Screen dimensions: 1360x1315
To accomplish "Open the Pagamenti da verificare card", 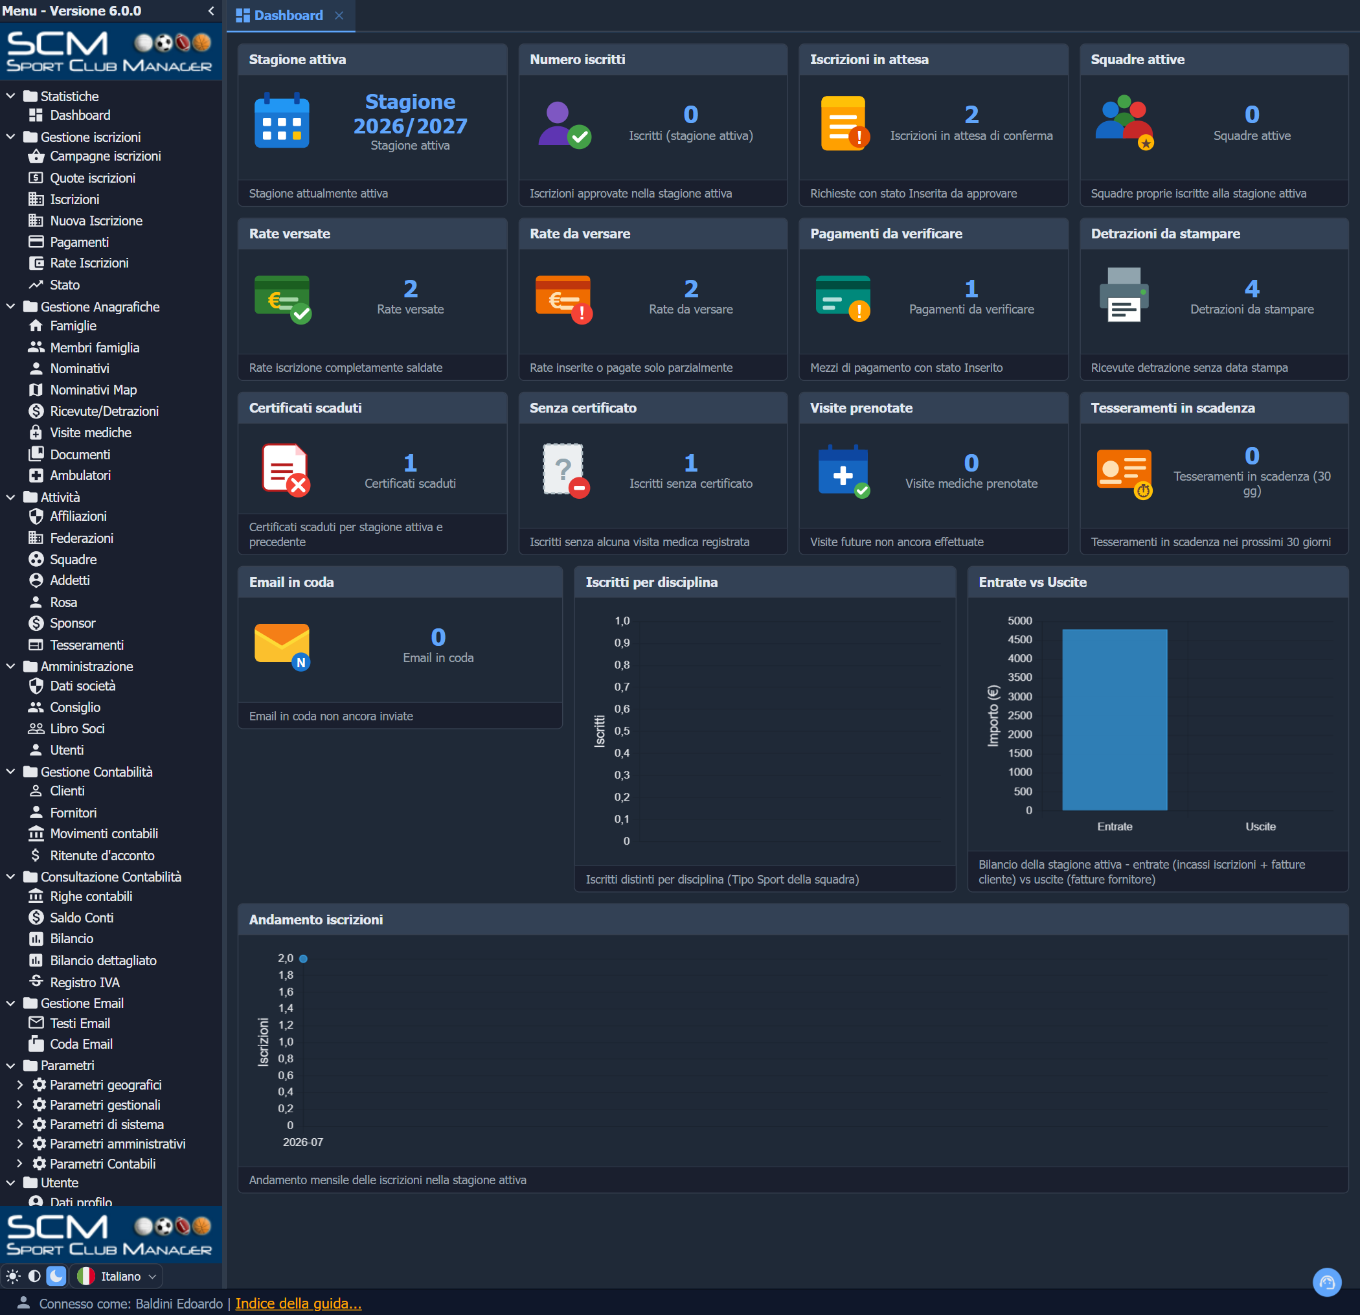I will 933,299.
